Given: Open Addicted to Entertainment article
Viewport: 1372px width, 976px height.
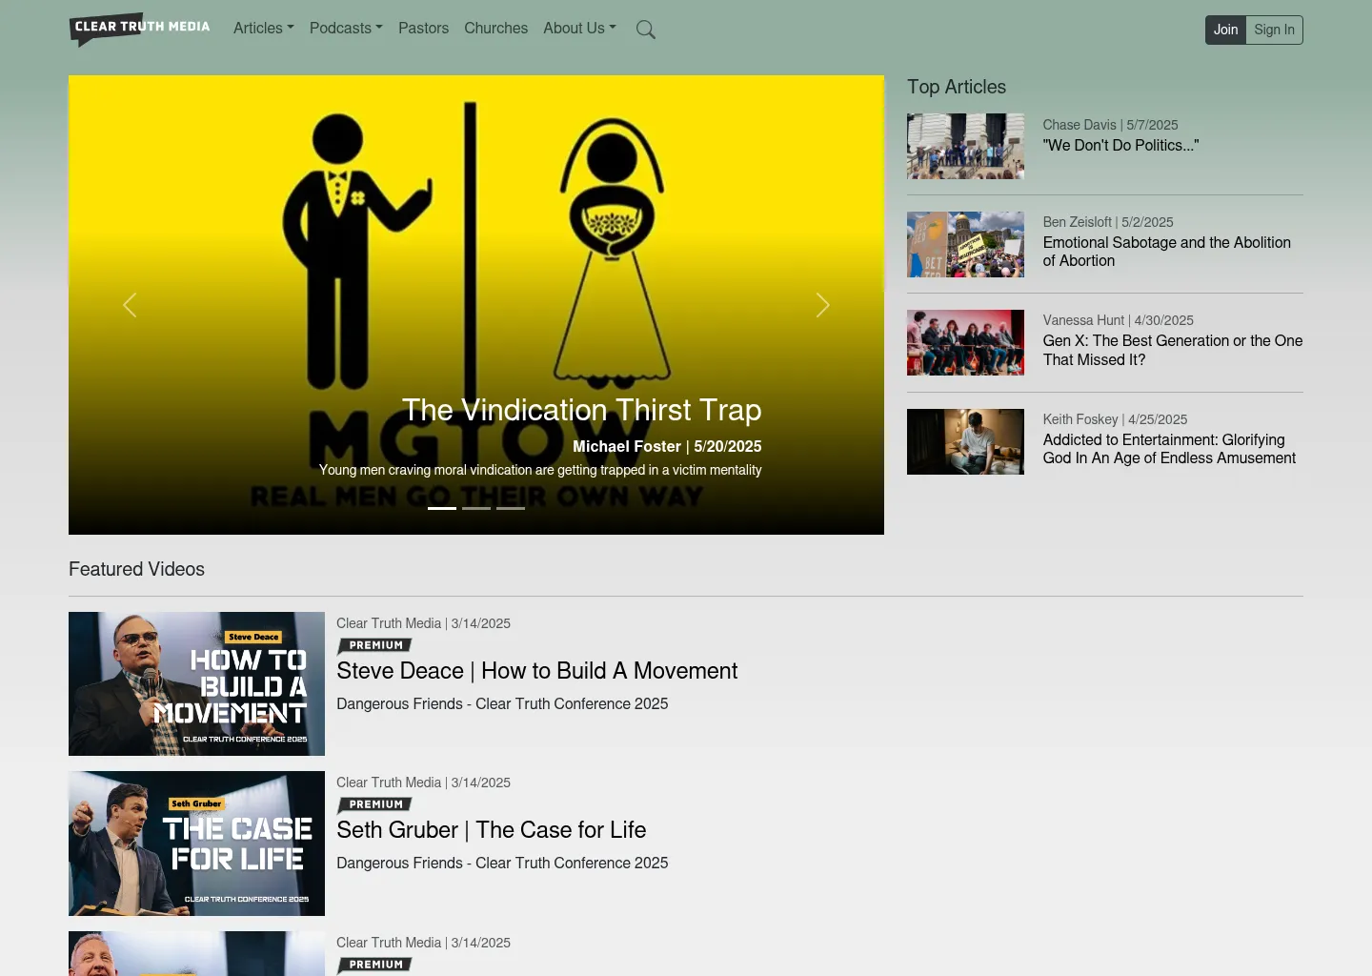Looking at the screenshot, I should point(1169,449).
